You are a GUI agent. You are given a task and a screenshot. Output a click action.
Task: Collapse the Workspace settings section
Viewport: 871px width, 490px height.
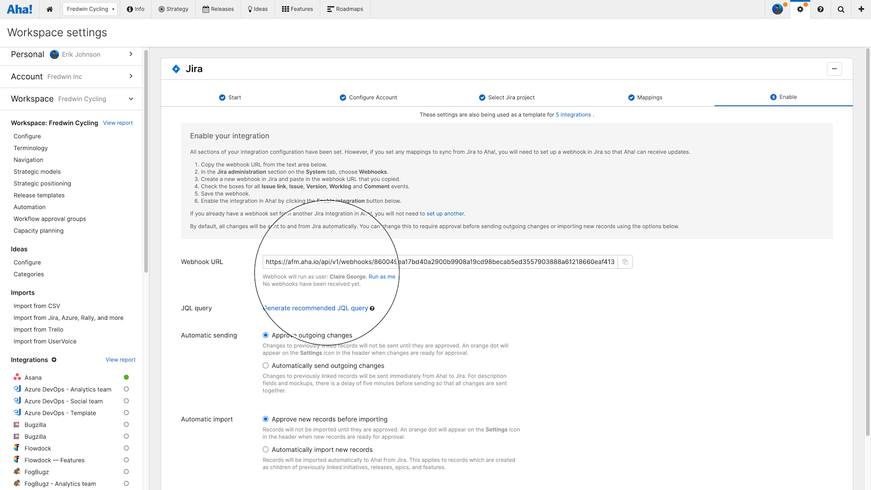(x=131, y=99)
